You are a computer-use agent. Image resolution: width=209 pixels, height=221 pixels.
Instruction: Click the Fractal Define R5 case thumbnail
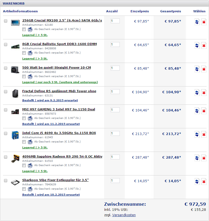[x=15, y=93]
